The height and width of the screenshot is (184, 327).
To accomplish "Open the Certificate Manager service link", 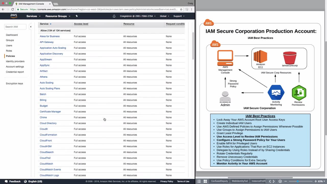I will point(50,112).
